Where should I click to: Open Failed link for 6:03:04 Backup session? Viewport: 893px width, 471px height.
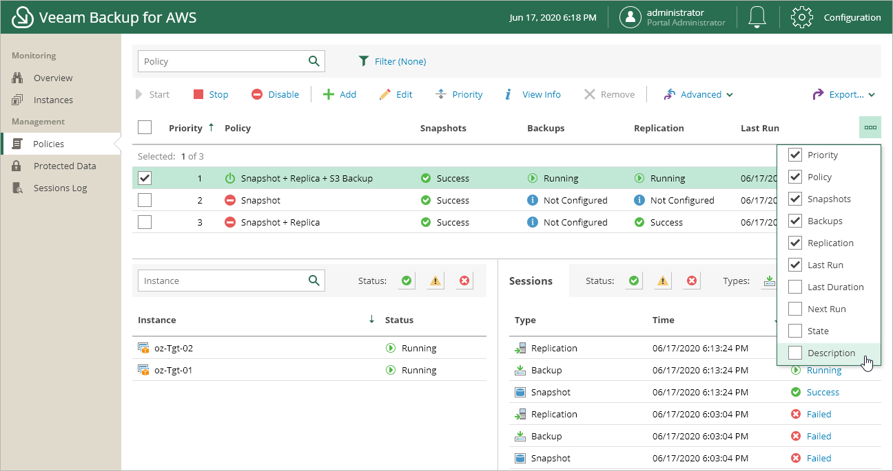click(819, 436)
